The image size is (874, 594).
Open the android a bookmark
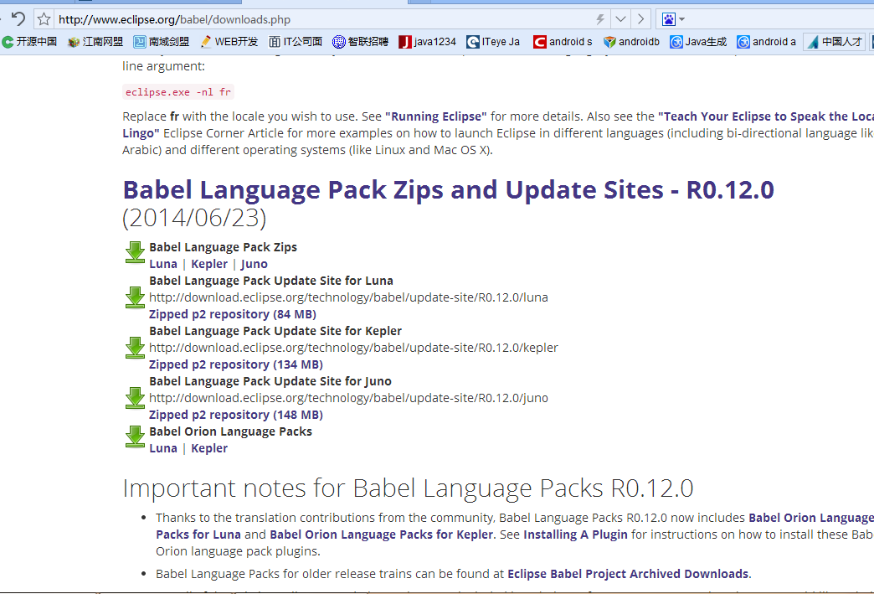(766, 42)
